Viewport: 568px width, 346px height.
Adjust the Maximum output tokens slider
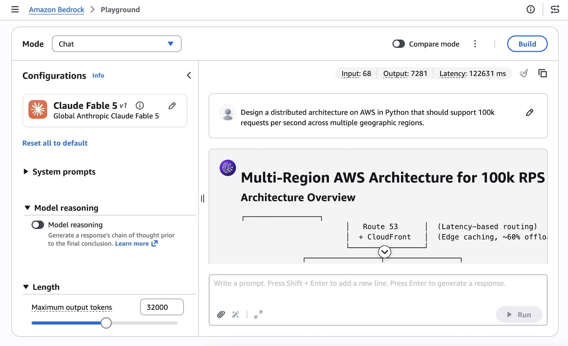coord(106,323)
